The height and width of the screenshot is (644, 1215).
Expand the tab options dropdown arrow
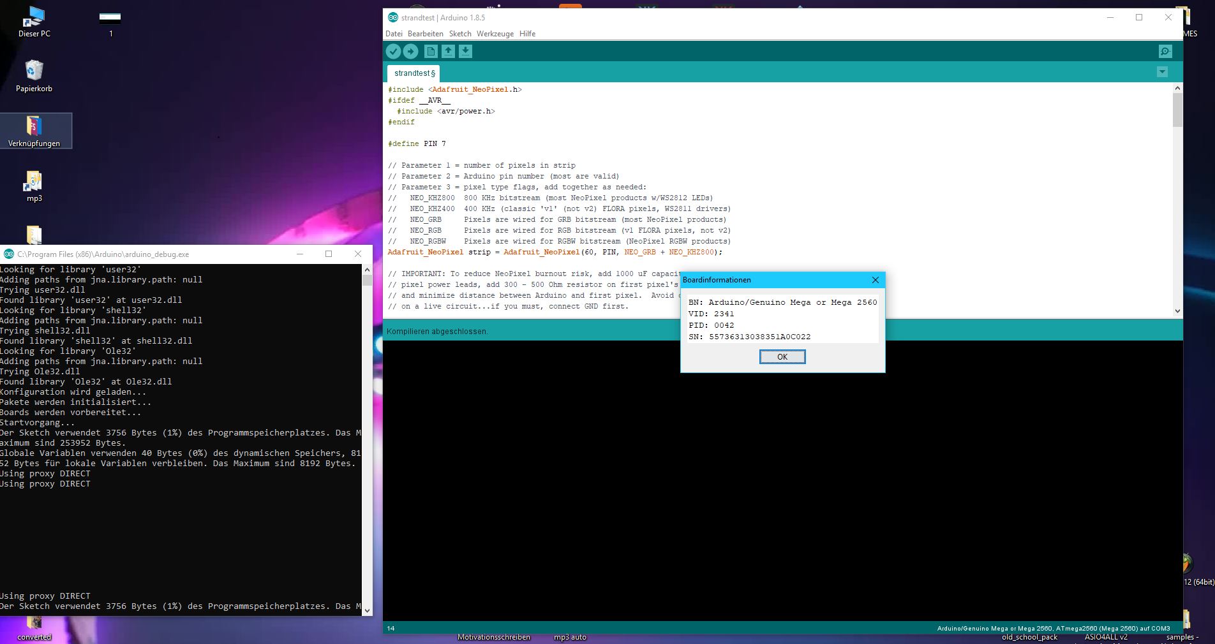click(1162, 72)
